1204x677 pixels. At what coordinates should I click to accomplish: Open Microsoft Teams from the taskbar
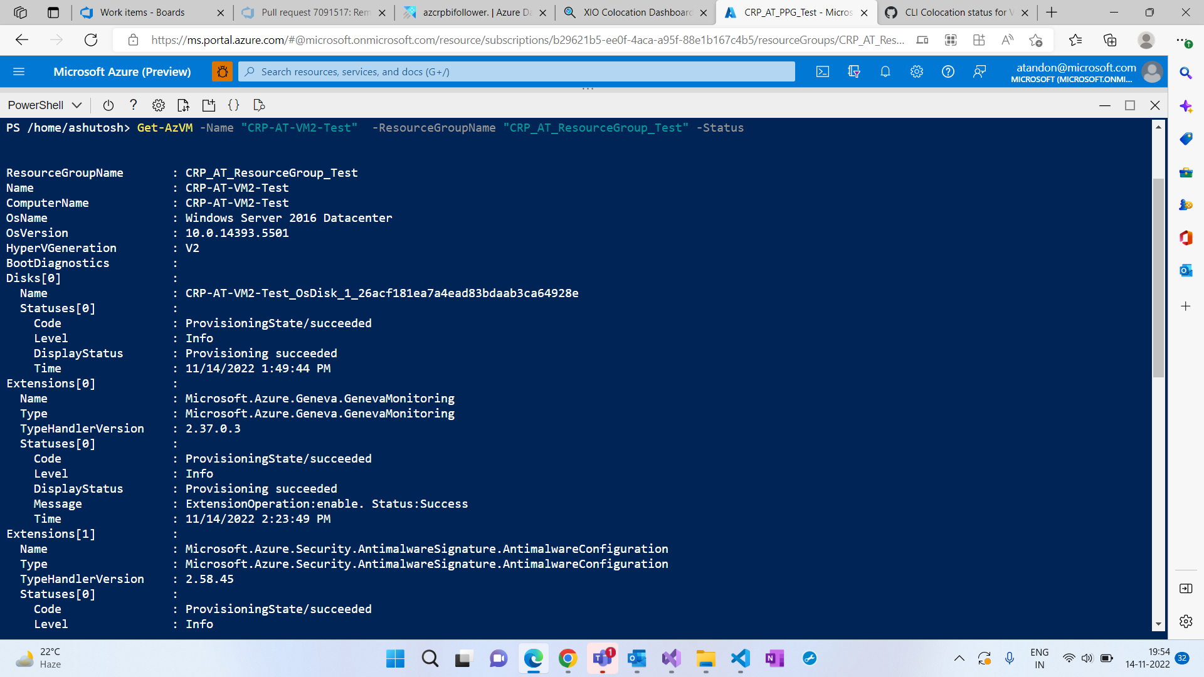pyautogui.click(x=603, y=659)
